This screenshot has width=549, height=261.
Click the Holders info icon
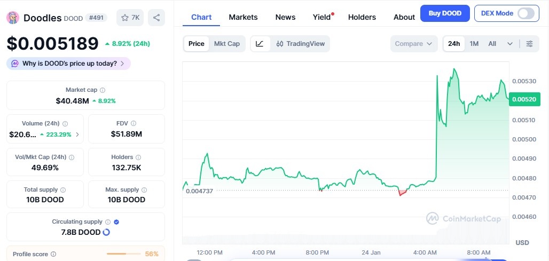coord(138,157)
